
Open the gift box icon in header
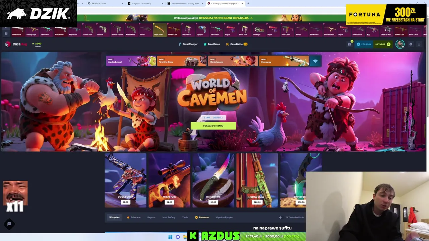349,44
